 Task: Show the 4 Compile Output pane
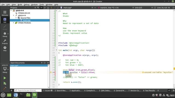[x=90, y=90]
